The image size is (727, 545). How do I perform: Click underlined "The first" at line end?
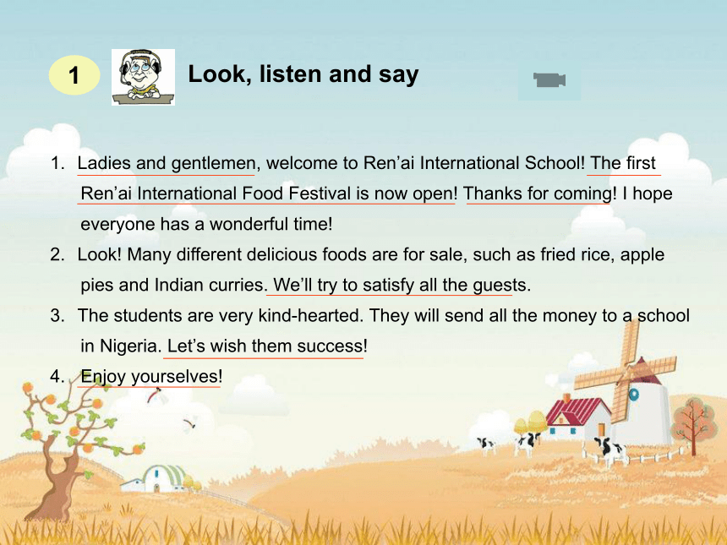point(623,163)
